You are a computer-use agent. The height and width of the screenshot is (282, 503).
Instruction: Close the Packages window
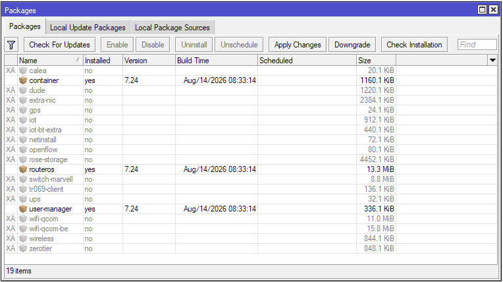tap(493, 10)
